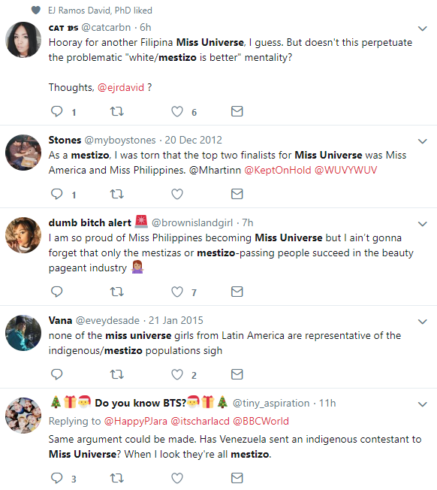Expand the options menu for Stones tweet

(x=422, y=141)
